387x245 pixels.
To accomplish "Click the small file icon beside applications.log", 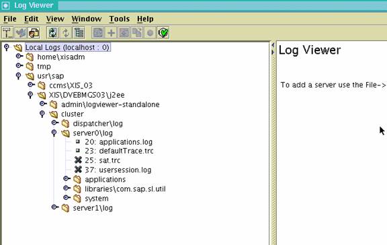I will [x=78, y=141].
